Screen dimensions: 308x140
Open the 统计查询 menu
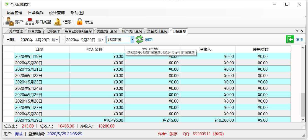pos(57,13)
